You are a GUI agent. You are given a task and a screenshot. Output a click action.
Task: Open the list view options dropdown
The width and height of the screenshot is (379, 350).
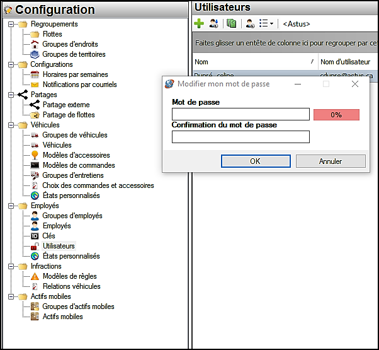point(267,24)
